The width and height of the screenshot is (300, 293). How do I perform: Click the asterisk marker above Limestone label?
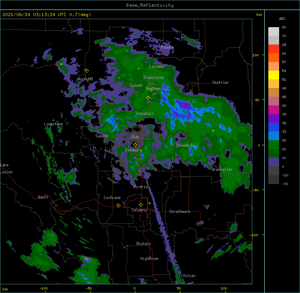tap(53, 120)
